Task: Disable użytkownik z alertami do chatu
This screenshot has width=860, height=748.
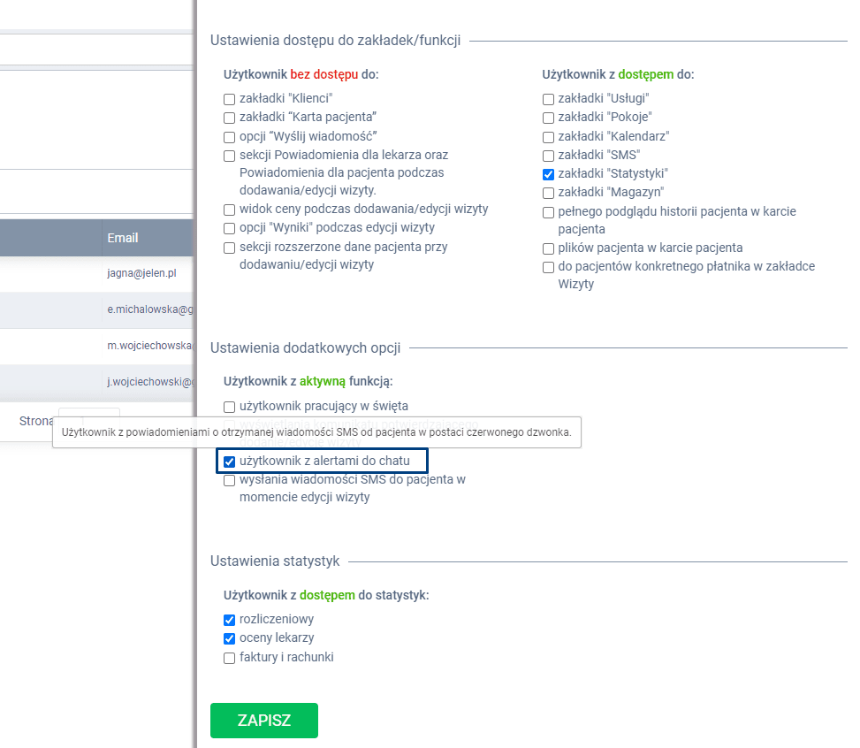Action: (x=229, y=462)
